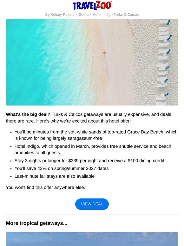Open the VIEW DEAL button
Screen dimensions: 184x246
click(x=92, y=204)
